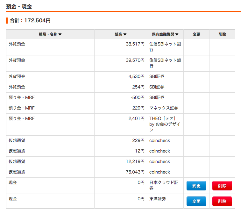Click the 変更 column header
Viewport: 241px width, 214px height.
point(196,34)
